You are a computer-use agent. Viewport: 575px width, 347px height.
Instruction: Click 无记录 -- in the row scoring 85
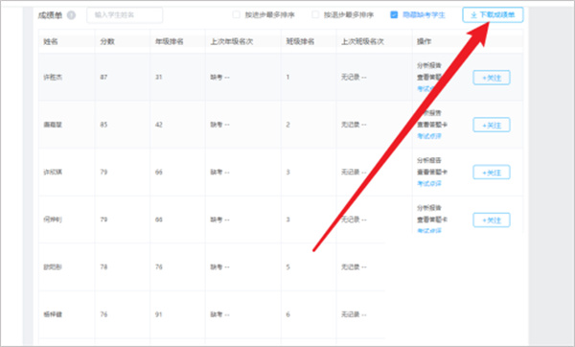tap(354, 125)
